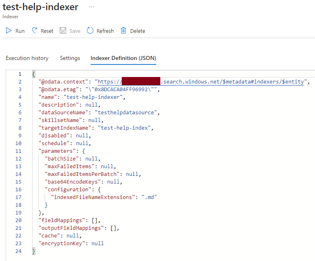This screenshot has height=261, width=315.
Task: Place cursor on "configuration" key
Action: click(68, 190)
